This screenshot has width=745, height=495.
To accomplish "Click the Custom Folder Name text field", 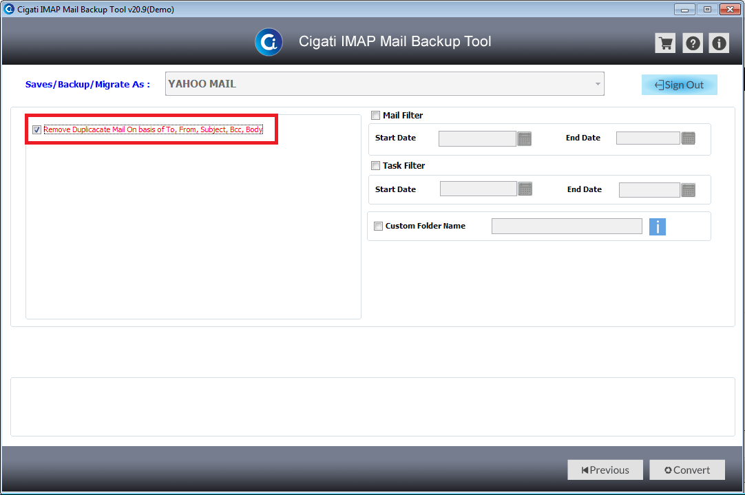I will (567, 226).
